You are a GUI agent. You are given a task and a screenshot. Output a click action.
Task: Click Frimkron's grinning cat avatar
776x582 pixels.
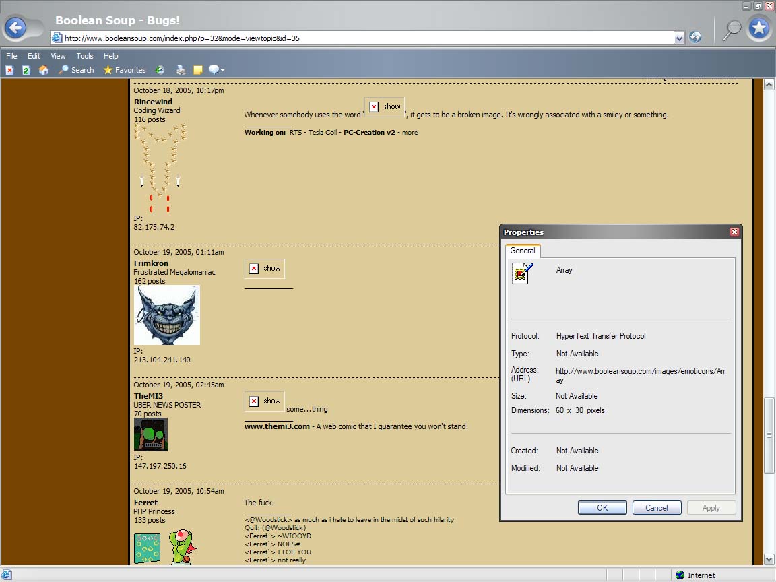click(x=167, y=315)
